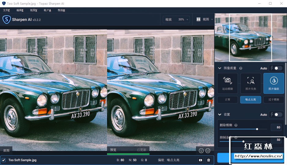Viewport: 287px width, 165px height.
Task: Click the B: 80 value in the file row
Action: tap(120, 160)
